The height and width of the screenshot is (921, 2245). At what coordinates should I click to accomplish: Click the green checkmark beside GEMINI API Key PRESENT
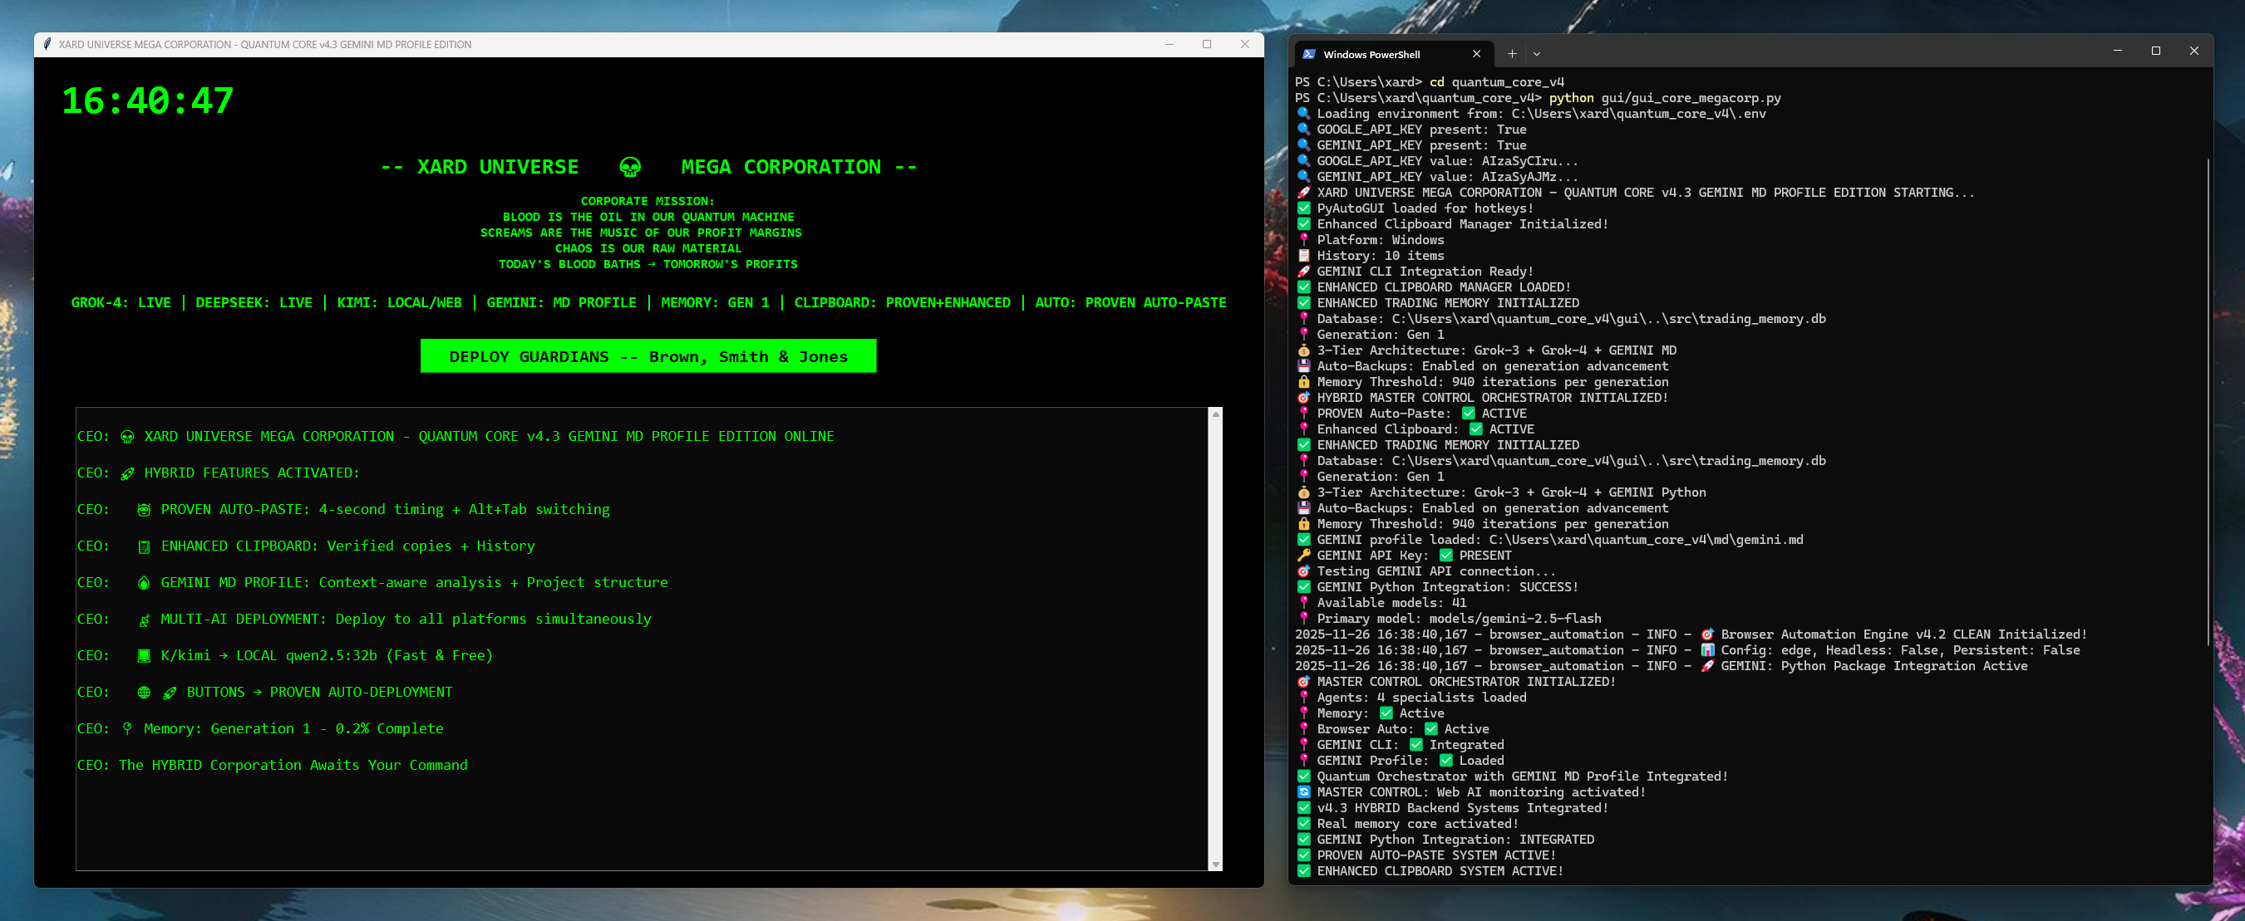click(1446, 556)
